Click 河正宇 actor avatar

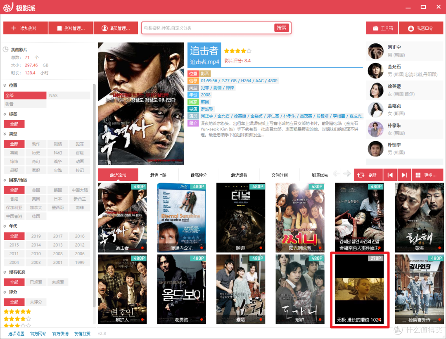tap(376, 51)
